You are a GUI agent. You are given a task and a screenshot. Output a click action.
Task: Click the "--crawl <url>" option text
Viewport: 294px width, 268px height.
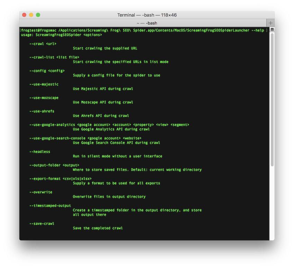point(43,44)
